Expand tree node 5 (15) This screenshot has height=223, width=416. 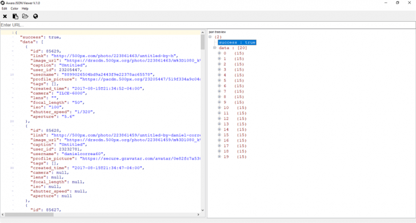coord(219,80)
